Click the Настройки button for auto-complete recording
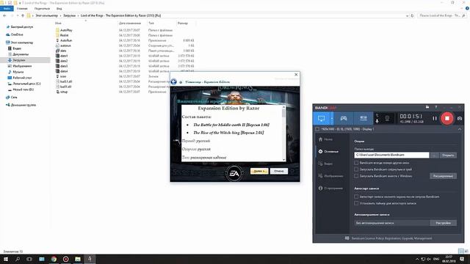470x264 pixels. point(443,223)
